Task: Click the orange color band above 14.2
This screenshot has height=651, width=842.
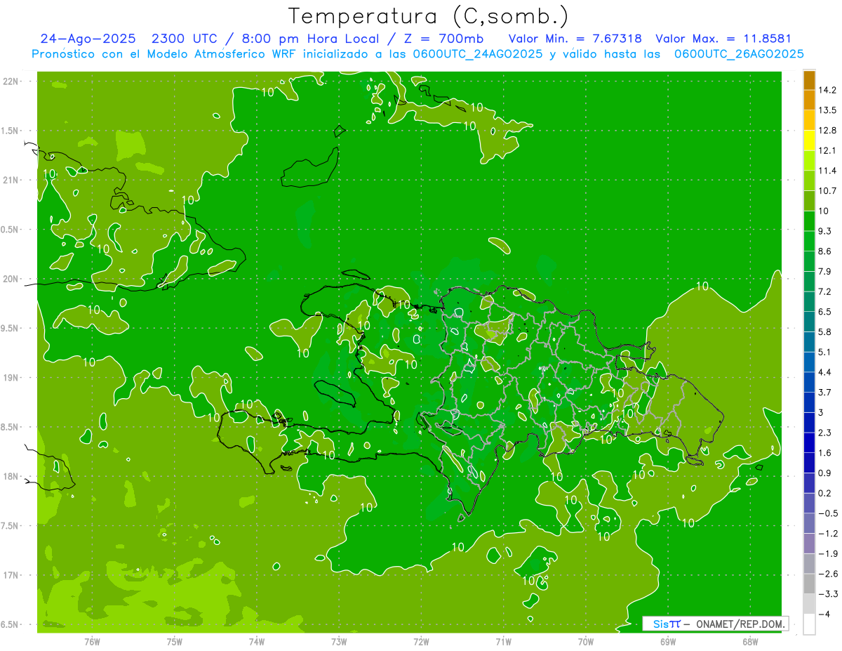Action: click(x=809, y=79)
